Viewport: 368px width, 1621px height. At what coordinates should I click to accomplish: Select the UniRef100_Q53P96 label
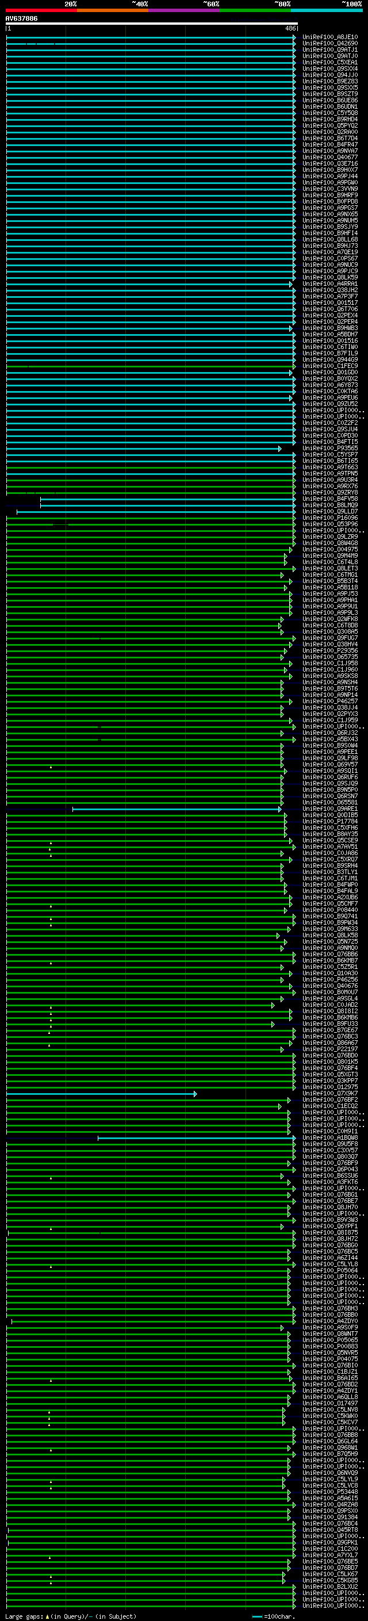(x=330, y=524)
